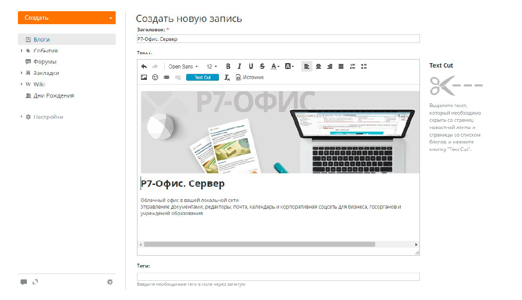Align text to the right

pyautogui.click(x=329, y=66)
